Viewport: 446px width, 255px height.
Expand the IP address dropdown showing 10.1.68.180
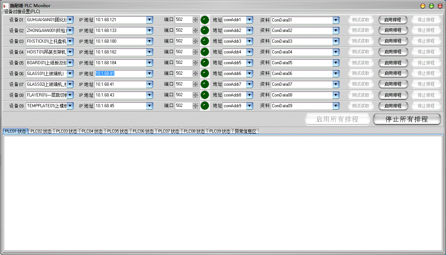150,42
